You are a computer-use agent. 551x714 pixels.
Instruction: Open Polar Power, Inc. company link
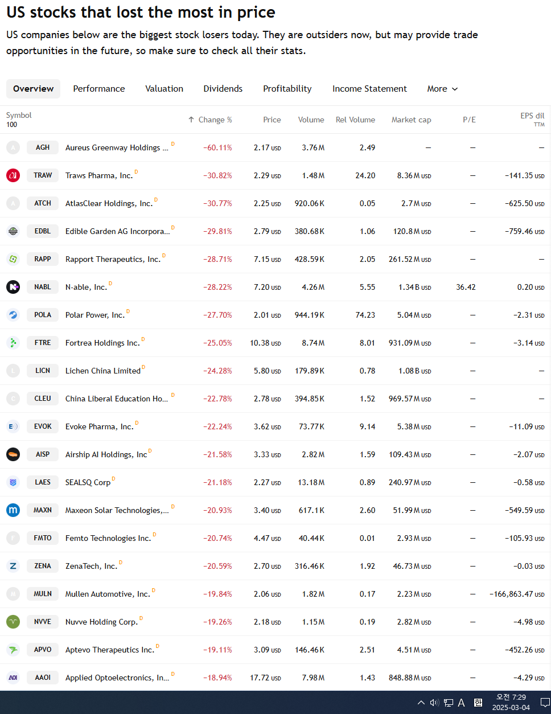pos(95,315)
